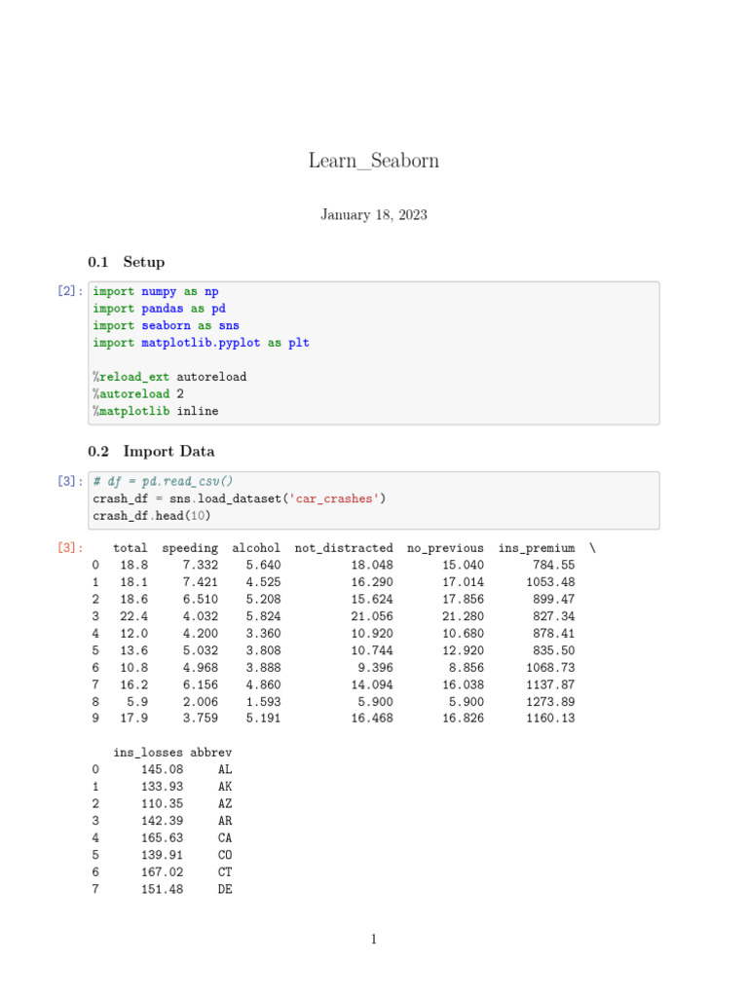Click the abbreviation CA
Image resolution: width=748 pixels, height=997 pixels.
(225, 838)
